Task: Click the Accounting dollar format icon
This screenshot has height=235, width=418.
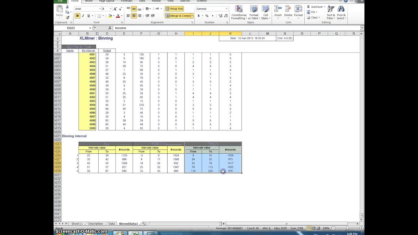Action: click(x=199, y=16)
